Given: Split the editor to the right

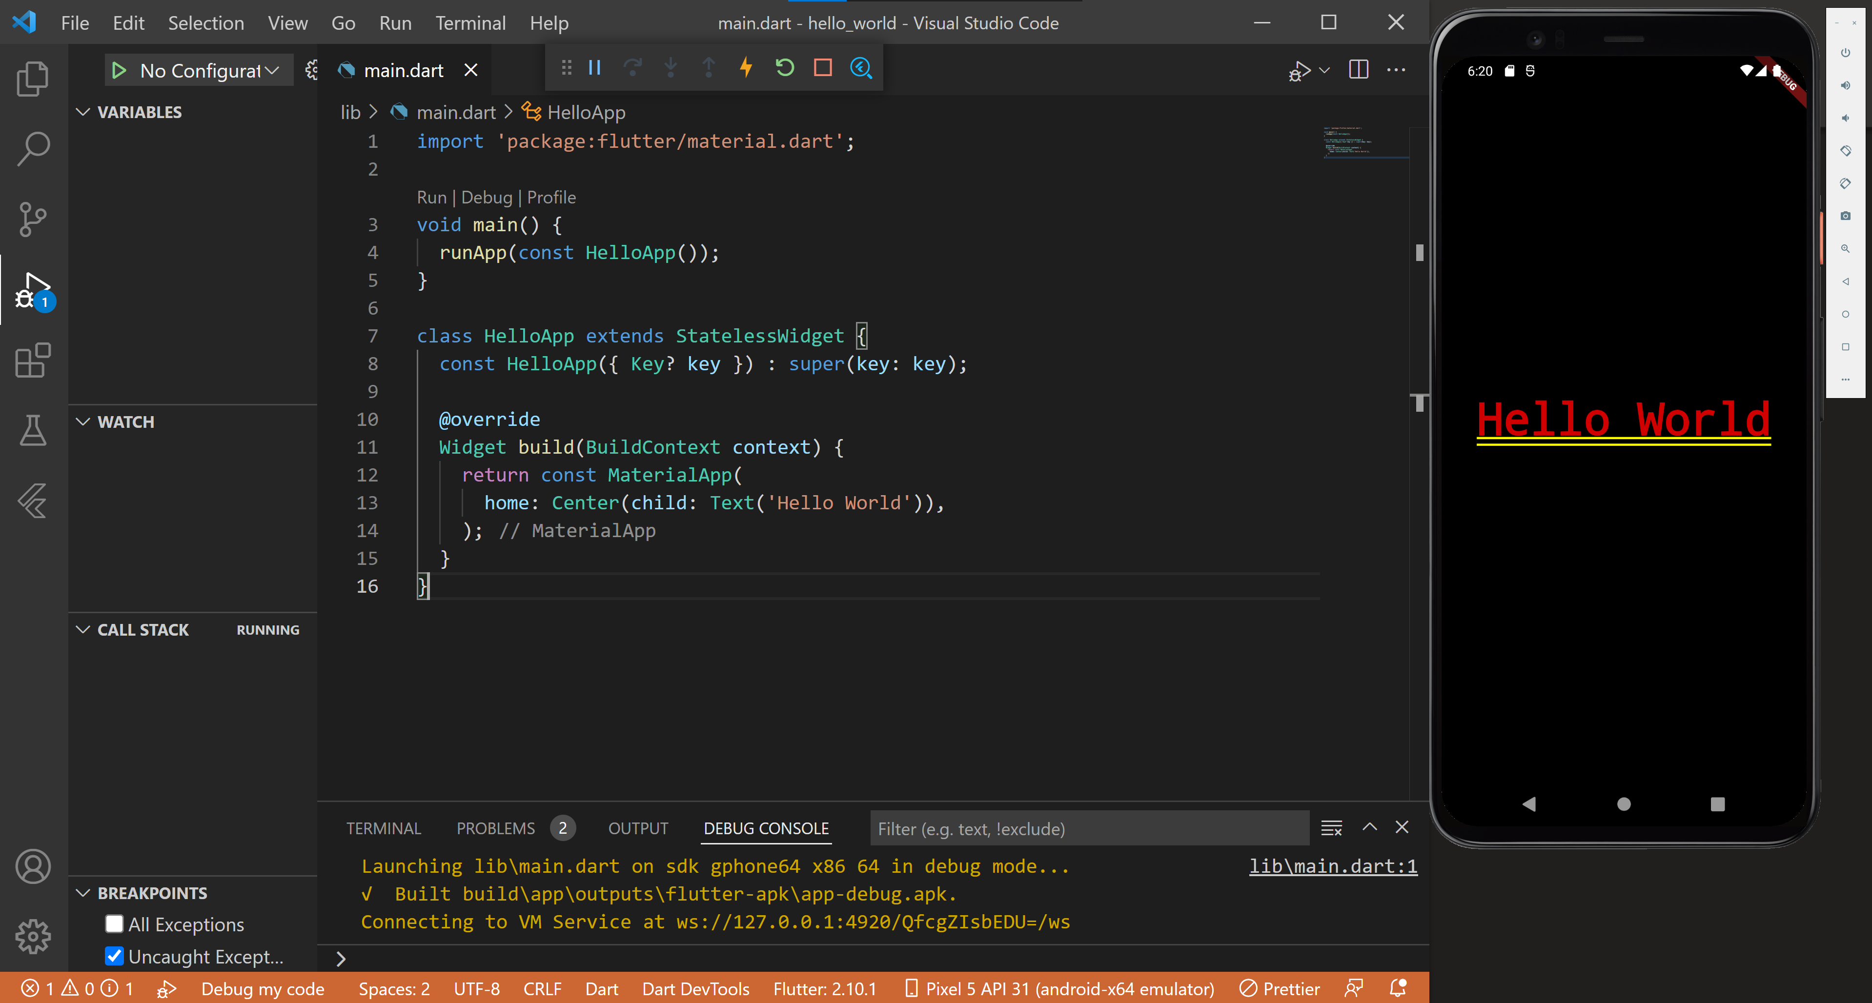Looking at the screenshot, I should [x=1358, y=70].
